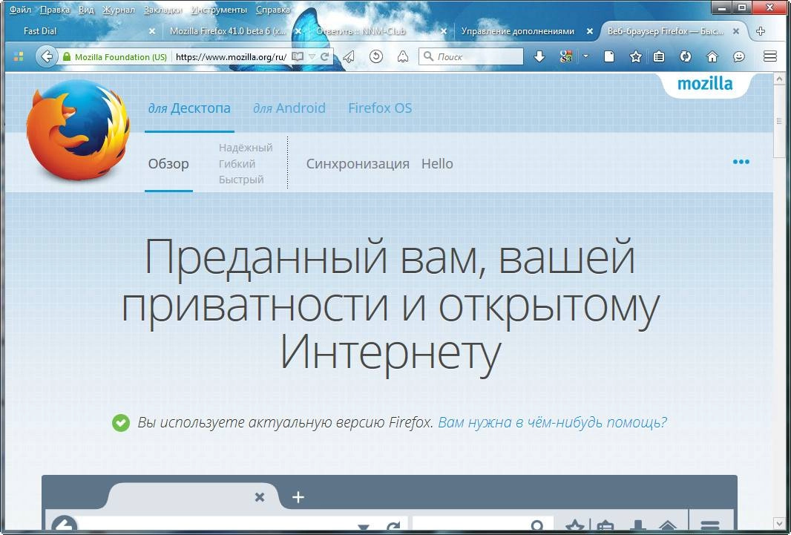Switch to the Управление дополнениями tab
This screenshot has height=535, width=791.
click(x=518, y=31)
